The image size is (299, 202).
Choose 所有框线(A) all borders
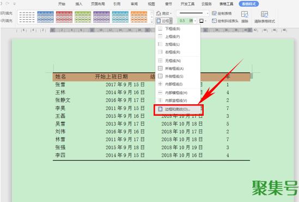pos(174,69)
